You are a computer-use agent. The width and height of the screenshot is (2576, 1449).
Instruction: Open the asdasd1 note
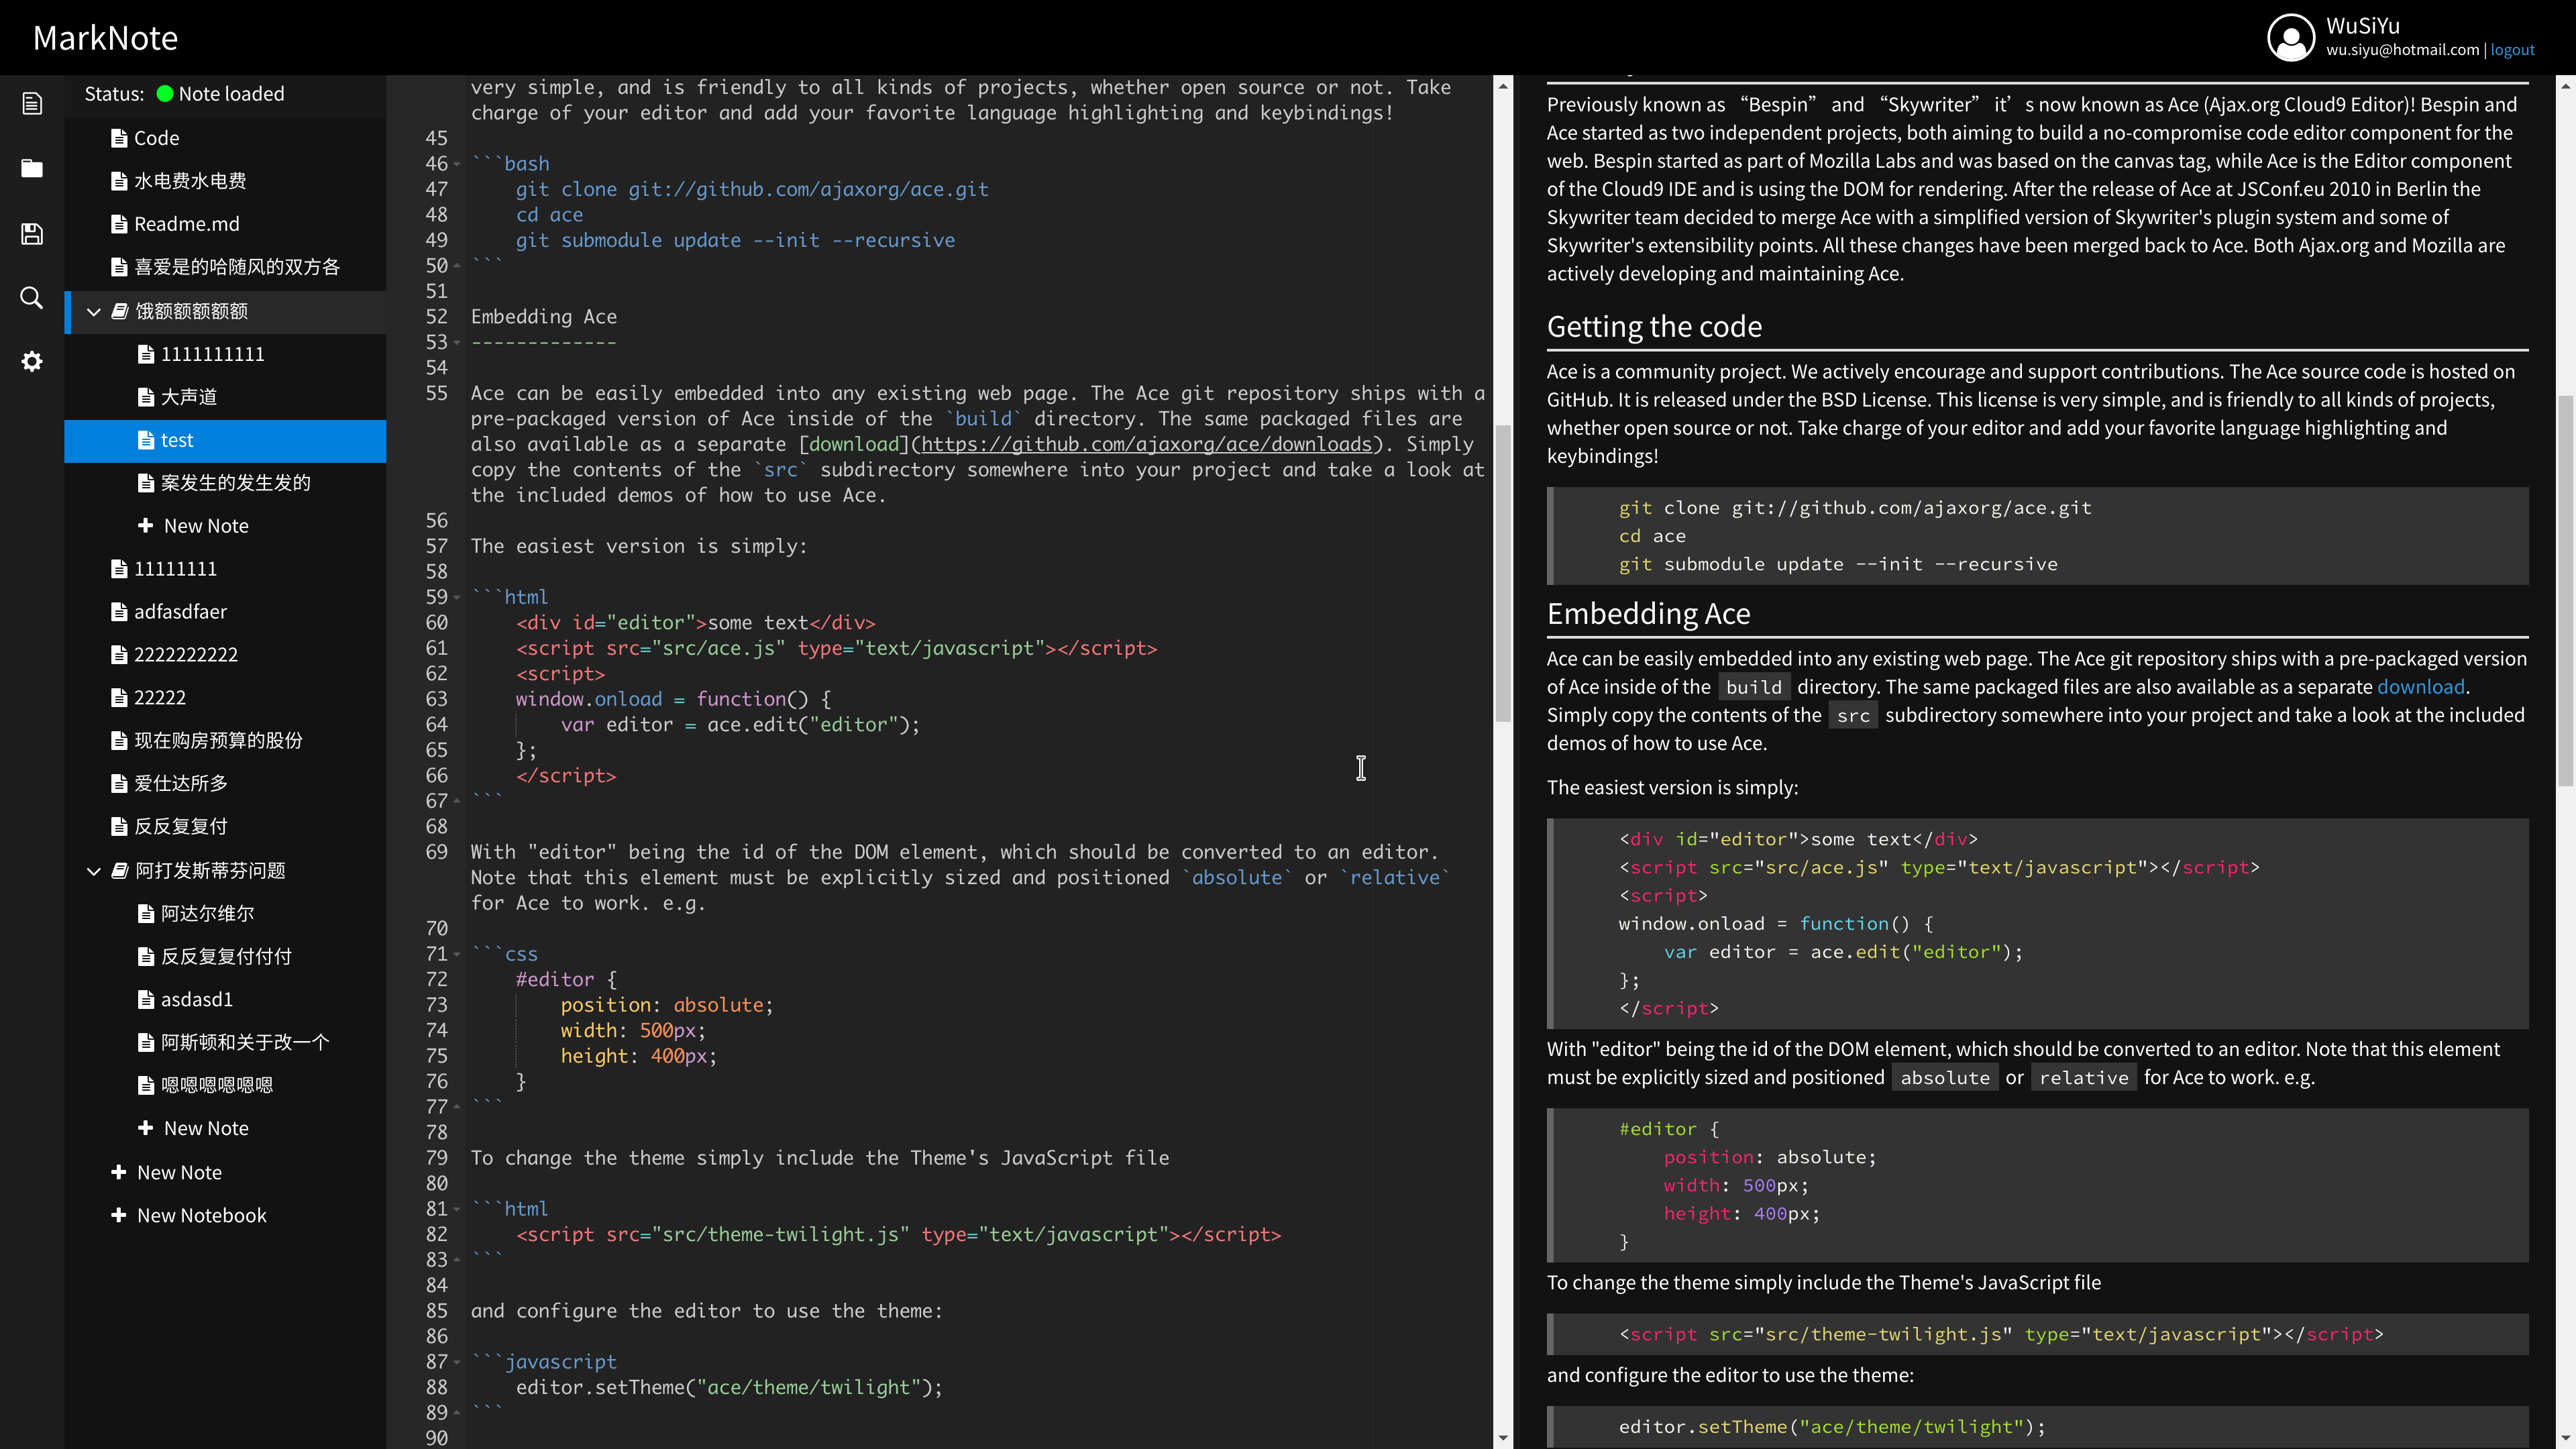click(196, 999)
